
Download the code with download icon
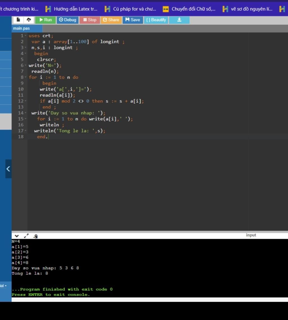pos(179,20)
